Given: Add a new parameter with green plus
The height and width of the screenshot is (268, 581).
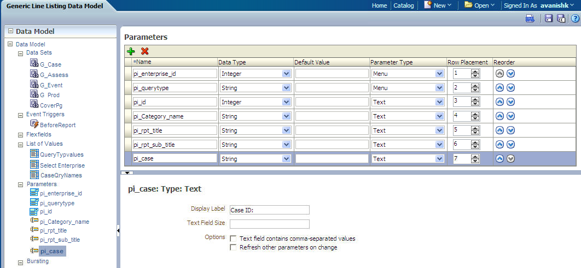Looking at the screenshot, I should 131,51.
